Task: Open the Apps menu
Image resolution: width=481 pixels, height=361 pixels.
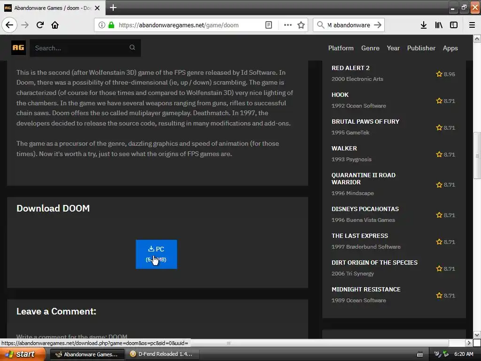Action: click(x=450, y=48)
